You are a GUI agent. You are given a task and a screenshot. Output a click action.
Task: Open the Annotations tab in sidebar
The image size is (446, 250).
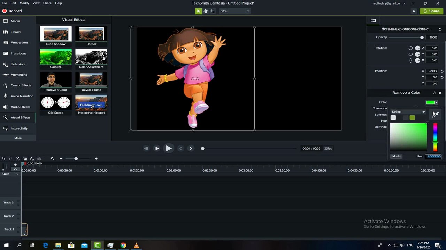tap(18, 43)
